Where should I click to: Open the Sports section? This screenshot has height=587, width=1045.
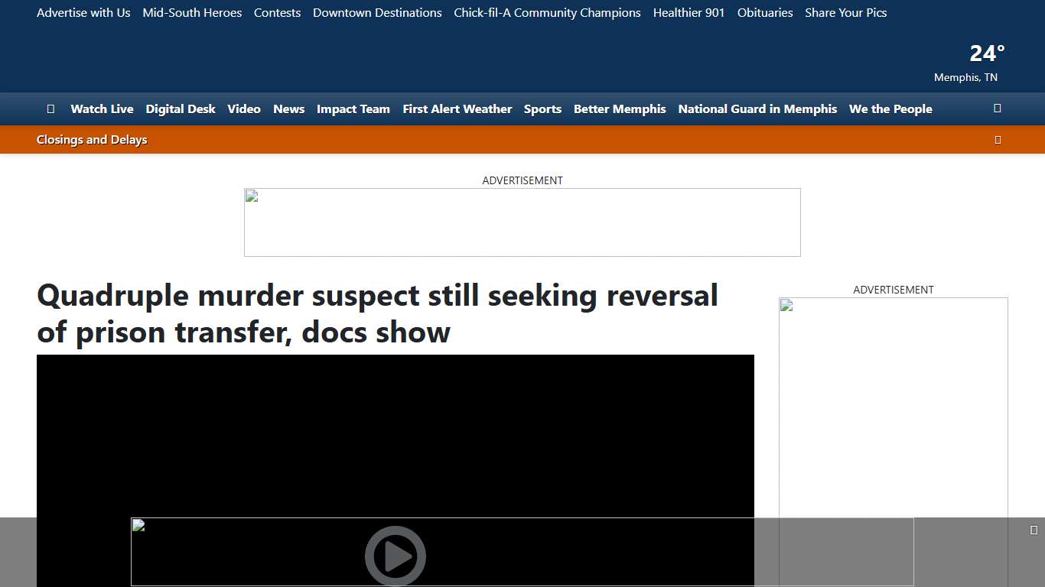point(542,109)
